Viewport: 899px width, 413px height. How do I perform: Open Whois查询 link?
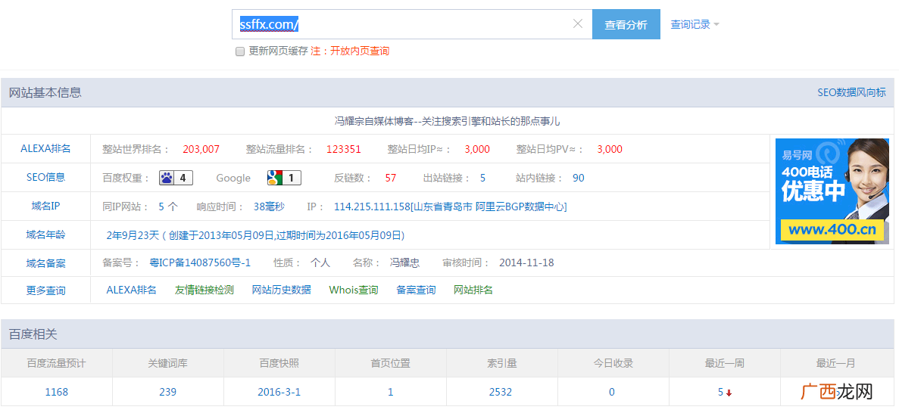pyautogui.click(x=354, y=290)
